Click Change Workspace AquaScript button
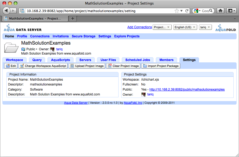The width and height of the screenshot is (239, 157). pos(43,66)
